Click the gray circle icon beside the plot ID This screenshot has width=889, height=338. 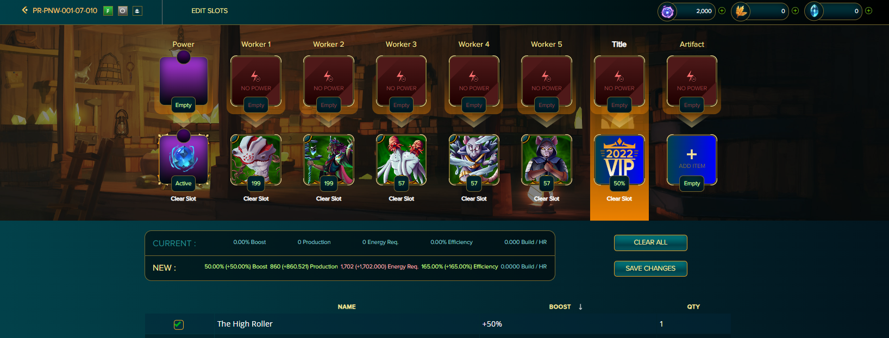pos(123,11)
